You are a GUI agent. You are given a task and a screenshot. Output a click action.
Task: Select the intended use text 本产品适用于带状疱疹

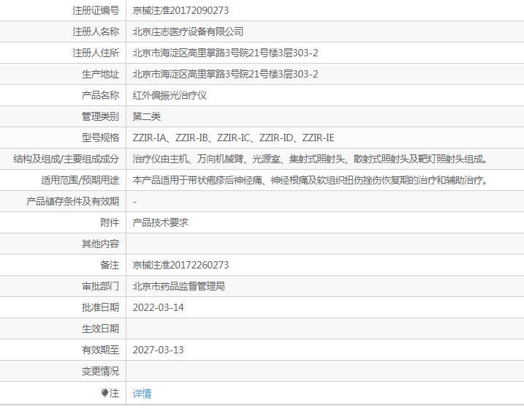pos(310,180)
